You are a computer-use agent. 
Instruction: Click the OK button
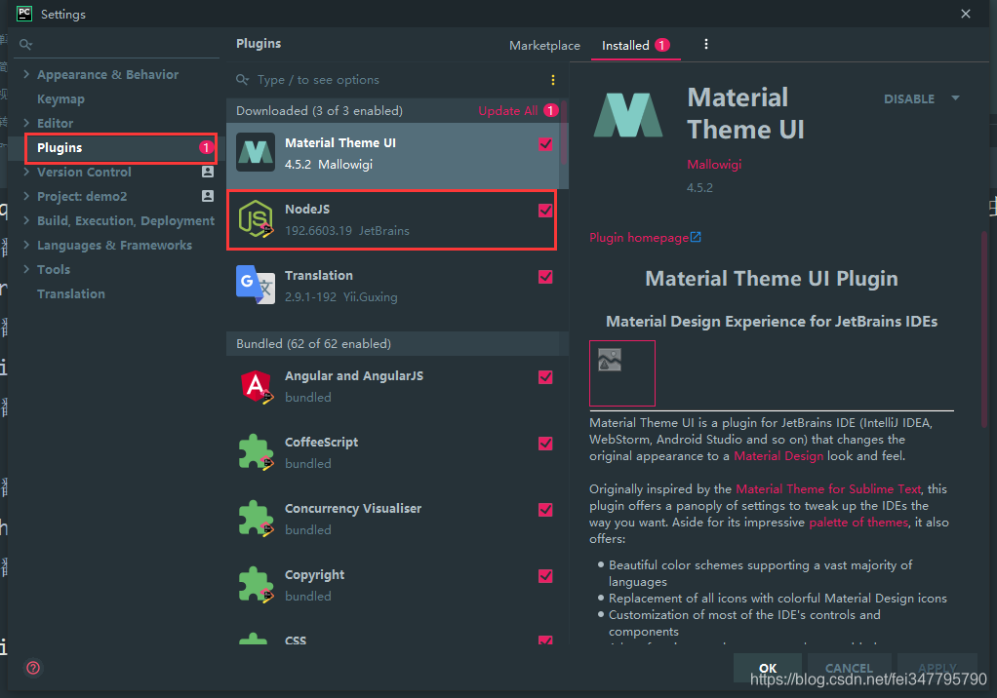(x=768, y=668)
